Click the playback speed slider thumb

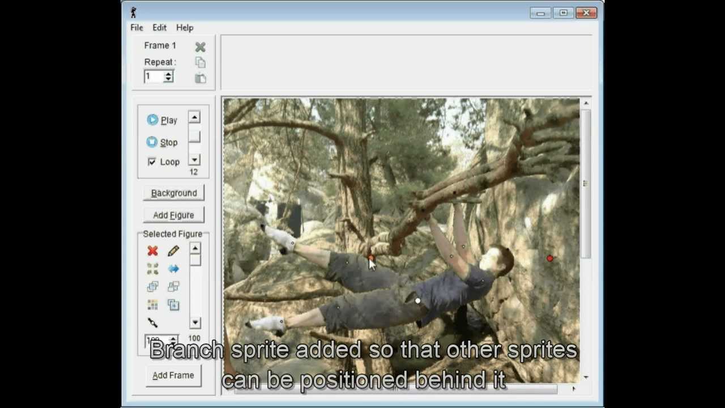[x=194, y=137]
